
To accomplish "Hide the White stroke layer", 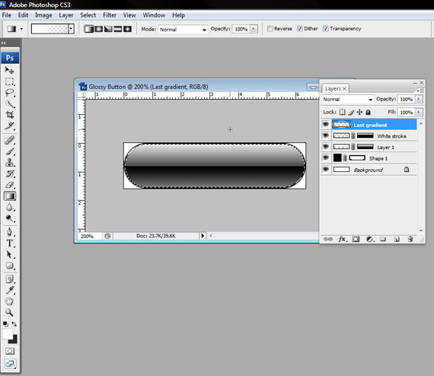I will pos(326,135).
